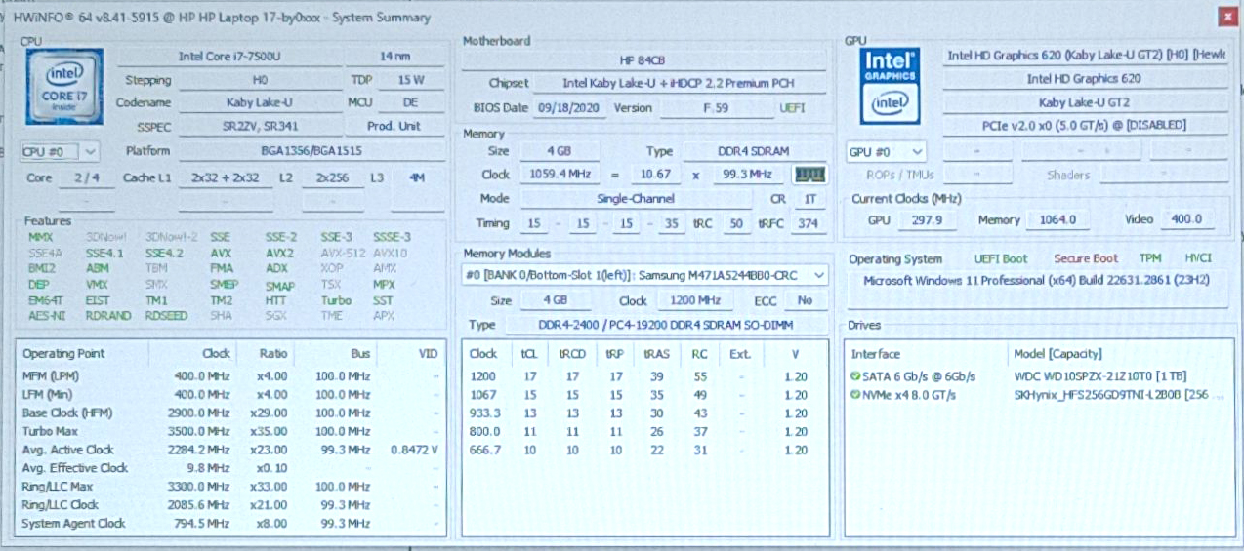Click the ECC No field
This screenshot has height=551, width=1244.
pos(804,300)
